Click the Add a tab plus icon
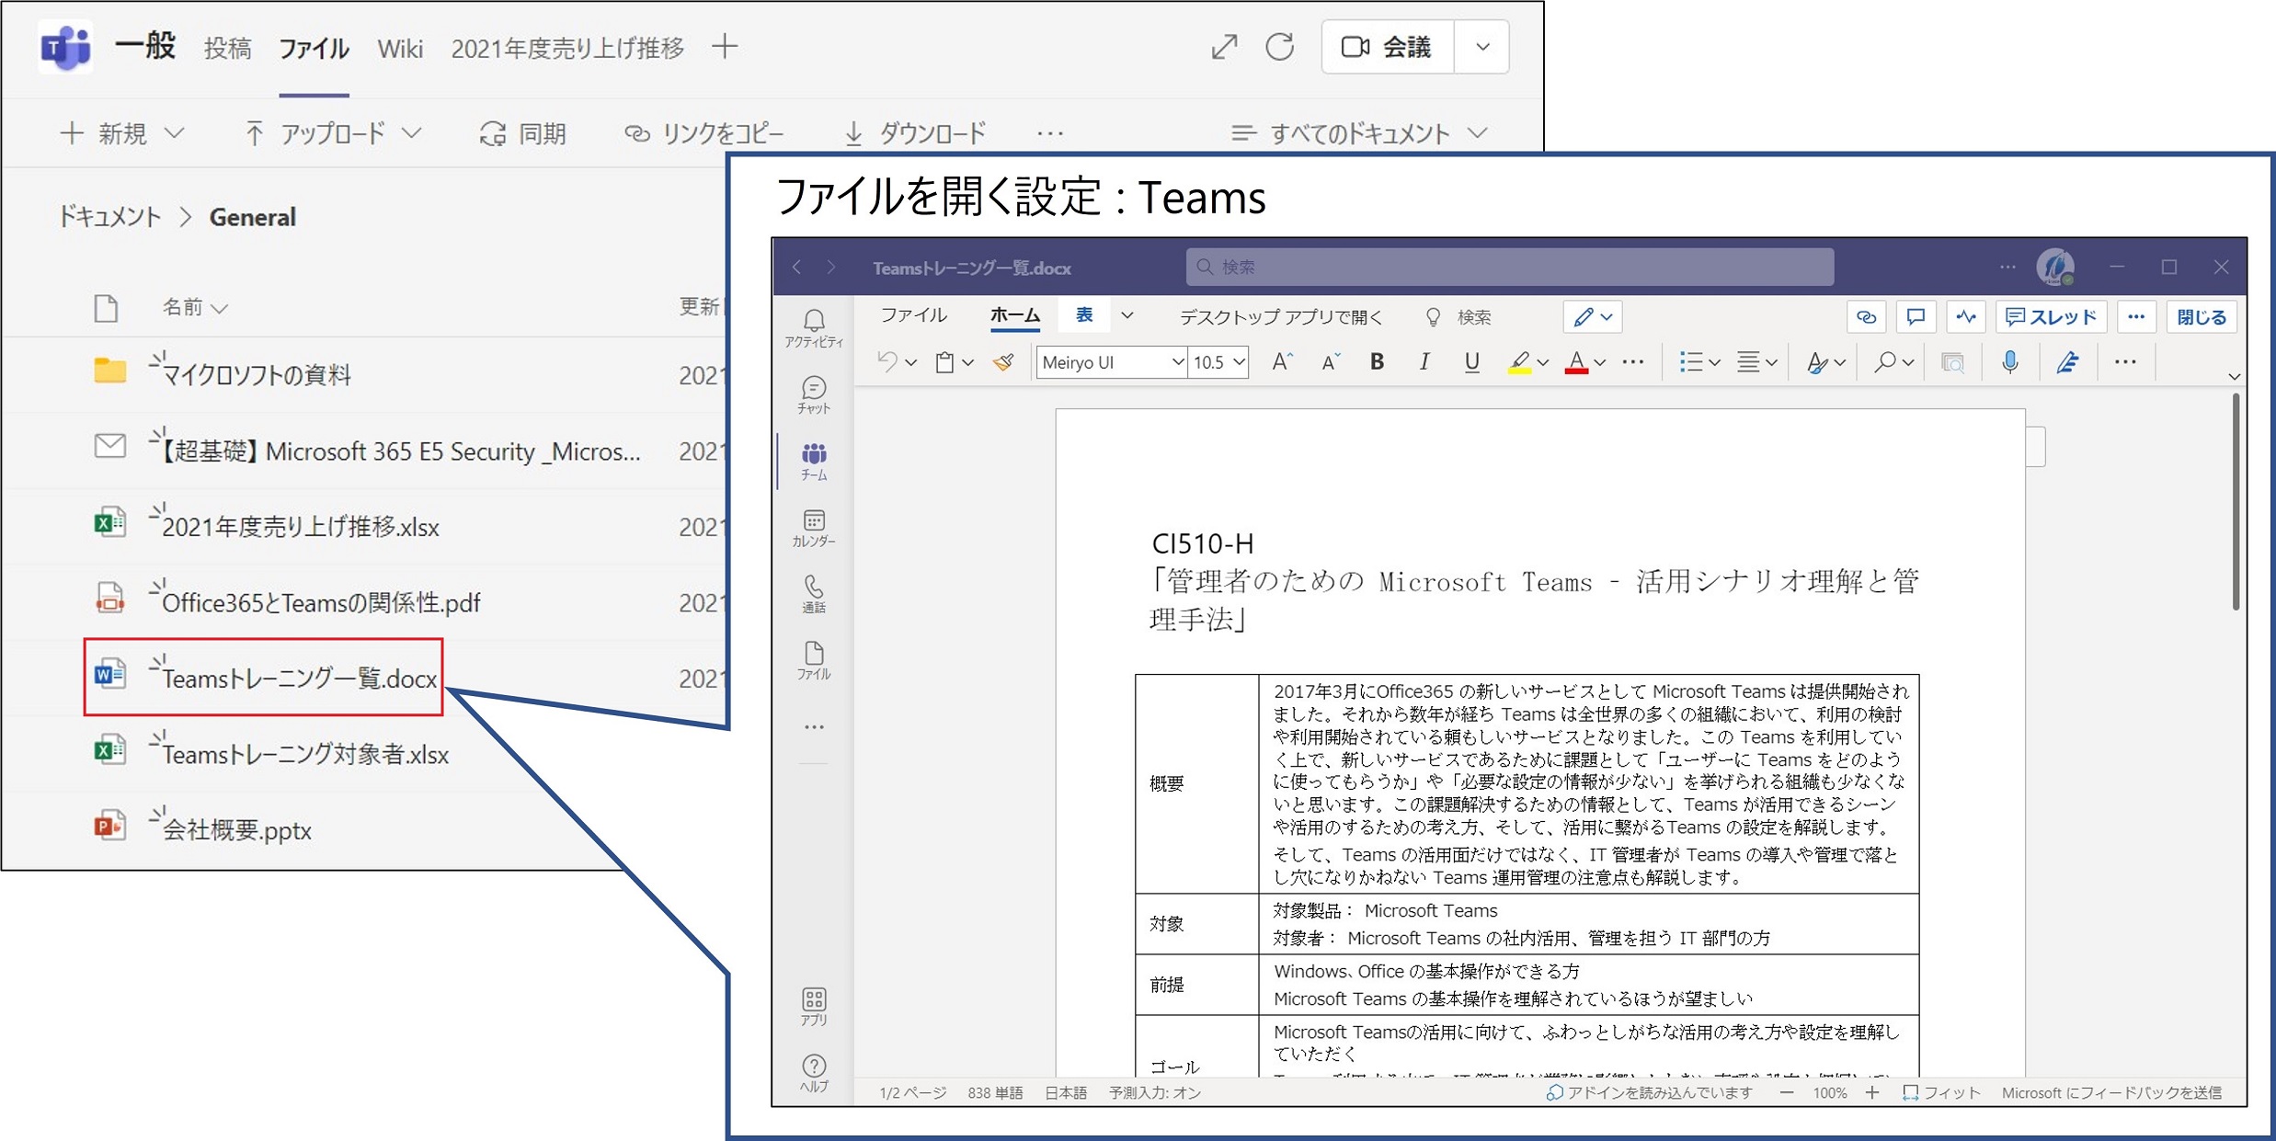This screenshot has width=2276, height=1141. (725, 47)
